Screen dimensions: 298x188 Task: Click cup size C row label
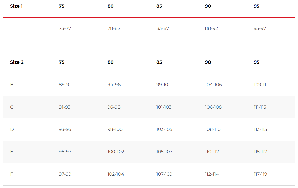(12, 107)
